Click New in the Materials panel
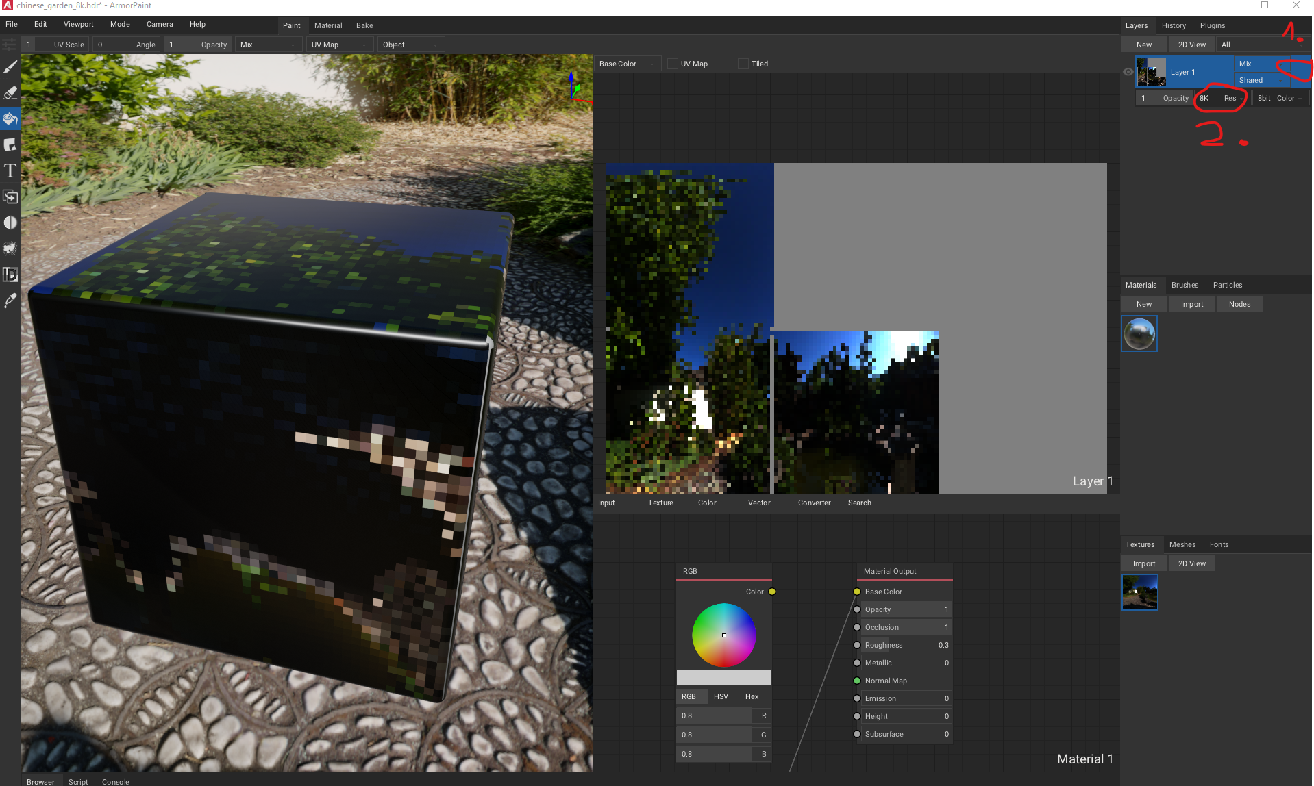 (x=1143, y=303)
